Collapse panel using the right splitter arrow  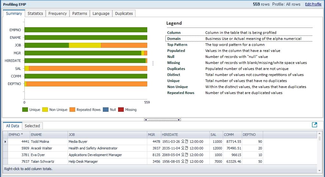coord(179,120)
